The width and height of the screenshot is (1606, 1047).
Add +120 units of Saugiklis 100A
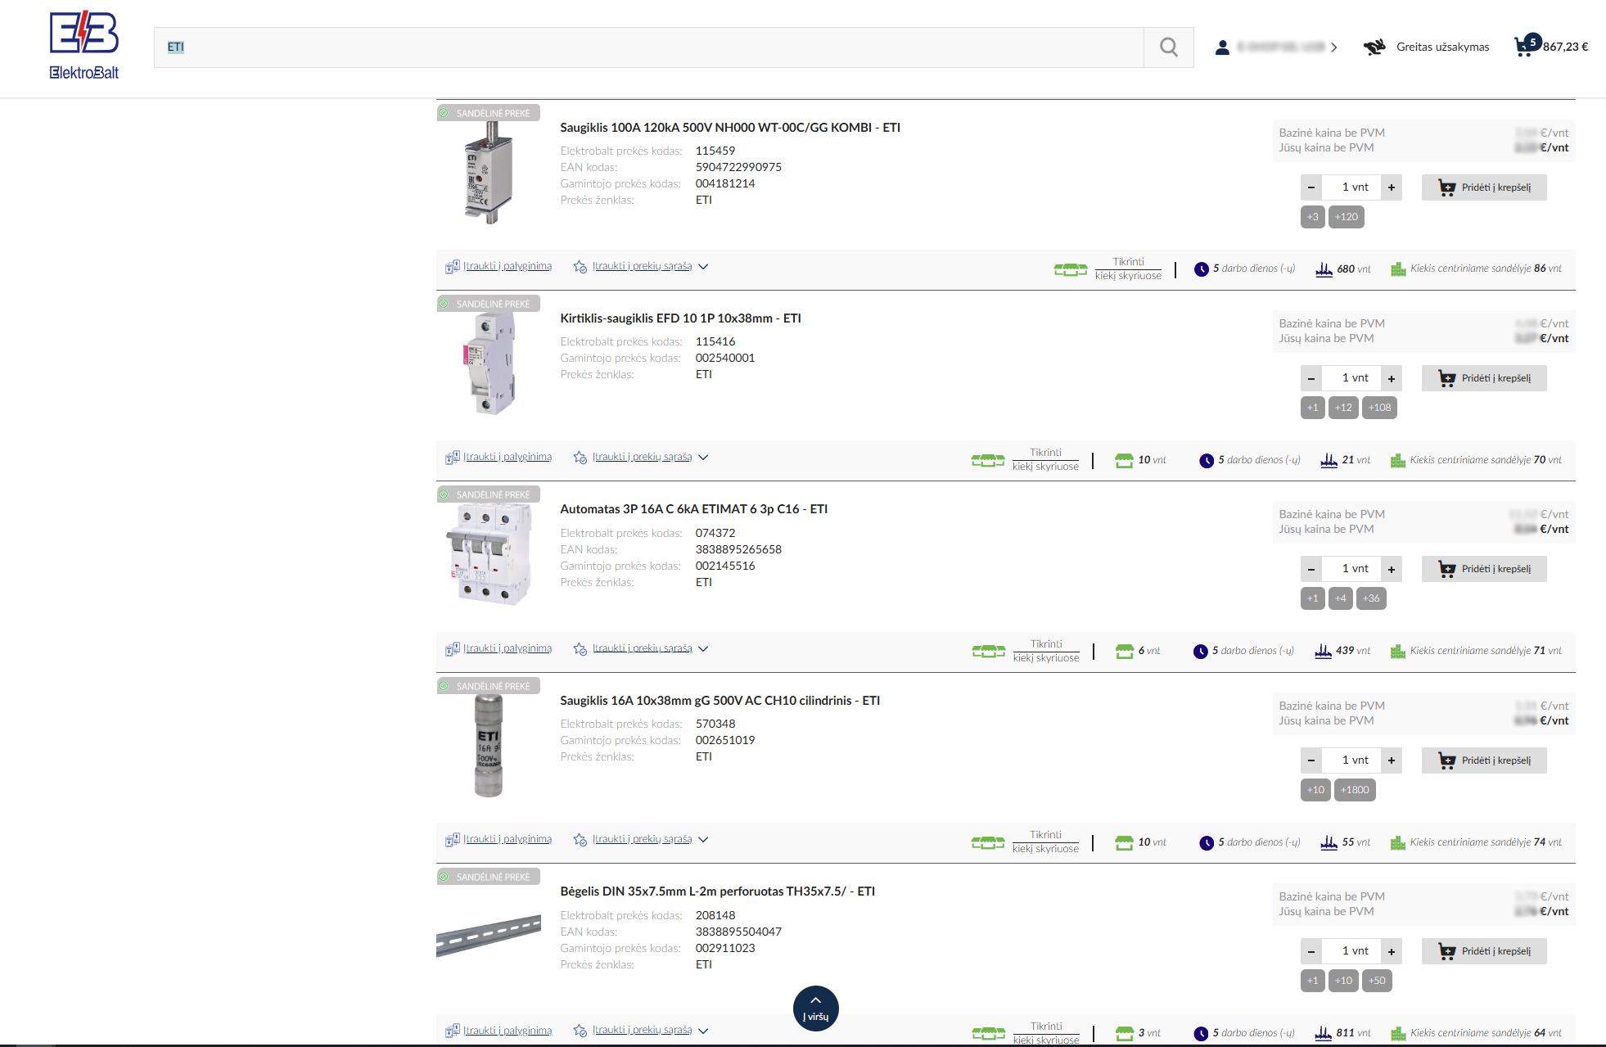tap(1347, 217)
